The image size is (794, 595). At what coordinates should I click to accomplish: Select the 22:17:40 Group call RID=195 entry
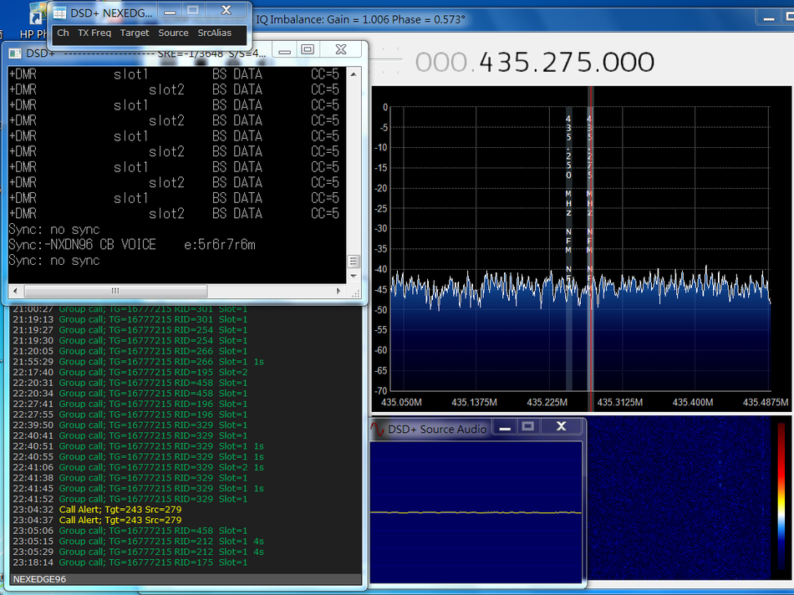130,373
